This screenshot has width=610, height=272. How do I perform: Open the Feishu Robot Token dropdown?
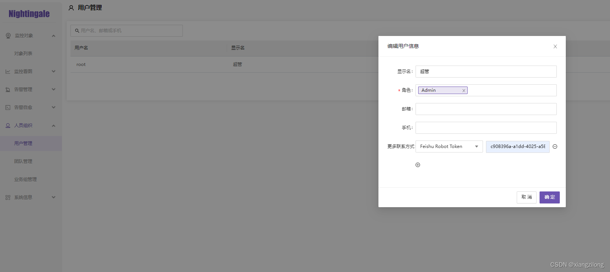(449, 146)
